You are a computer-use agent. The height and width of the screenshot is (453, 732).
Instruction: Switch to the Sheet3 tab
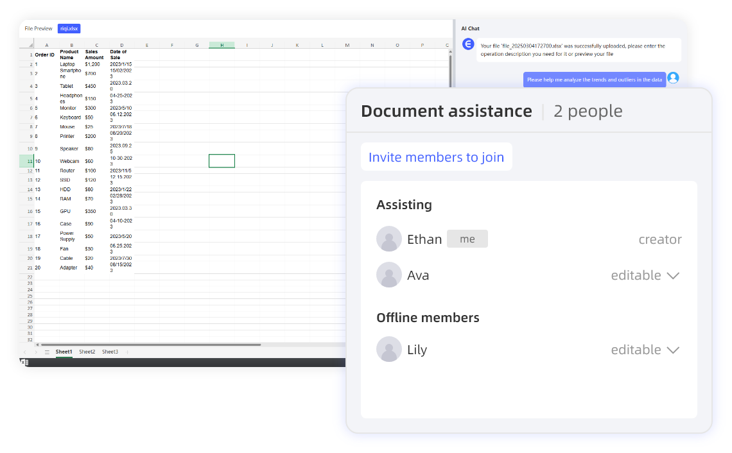[110, 351]
